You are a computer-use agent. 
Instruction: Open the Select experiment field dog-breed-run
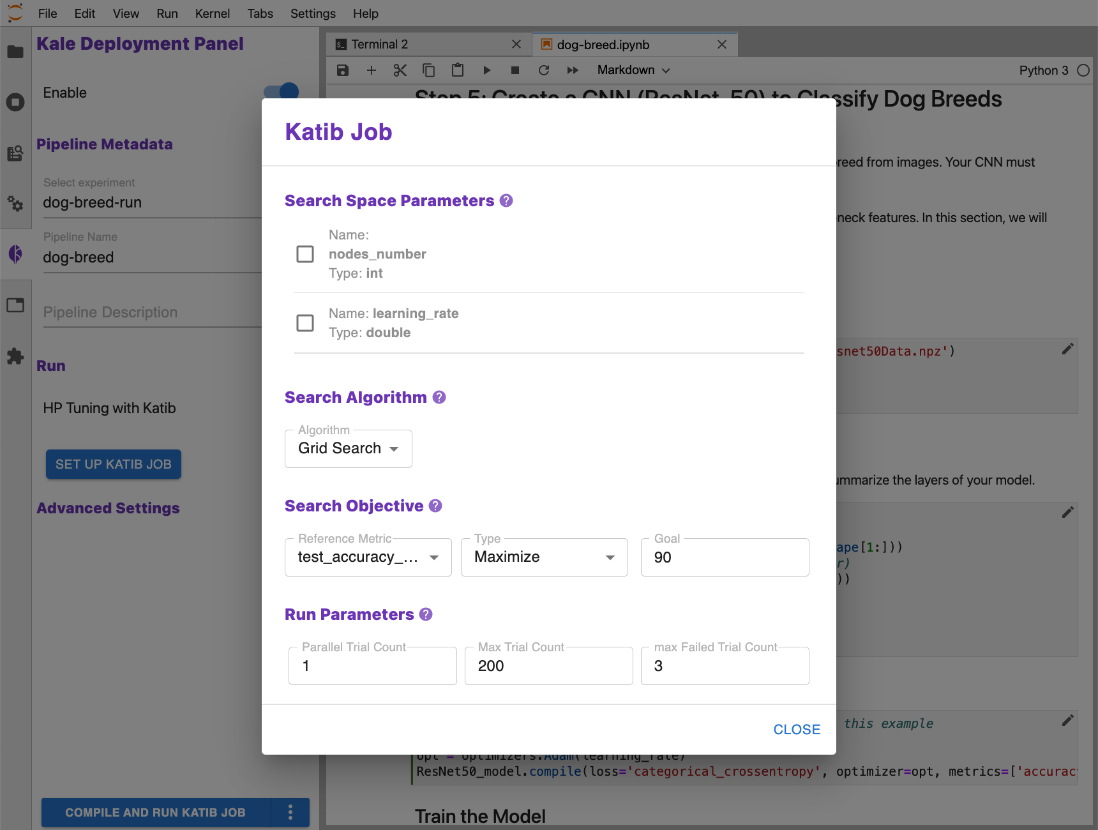coord(152,203)
